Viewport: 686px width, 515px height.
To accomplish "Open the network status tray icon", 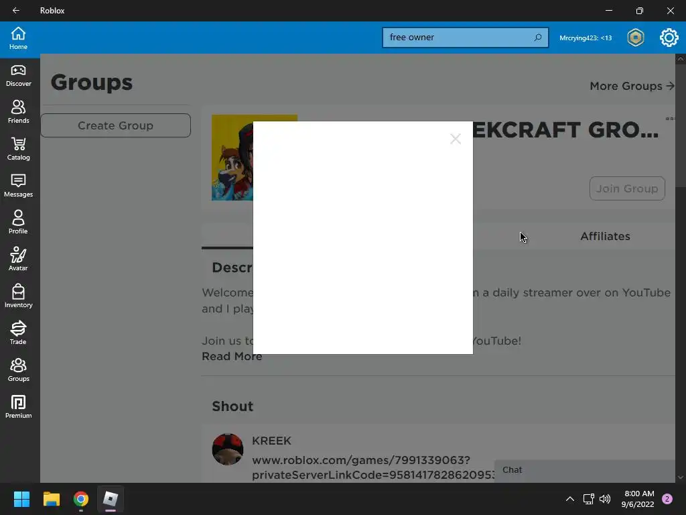I will (588, 499).
